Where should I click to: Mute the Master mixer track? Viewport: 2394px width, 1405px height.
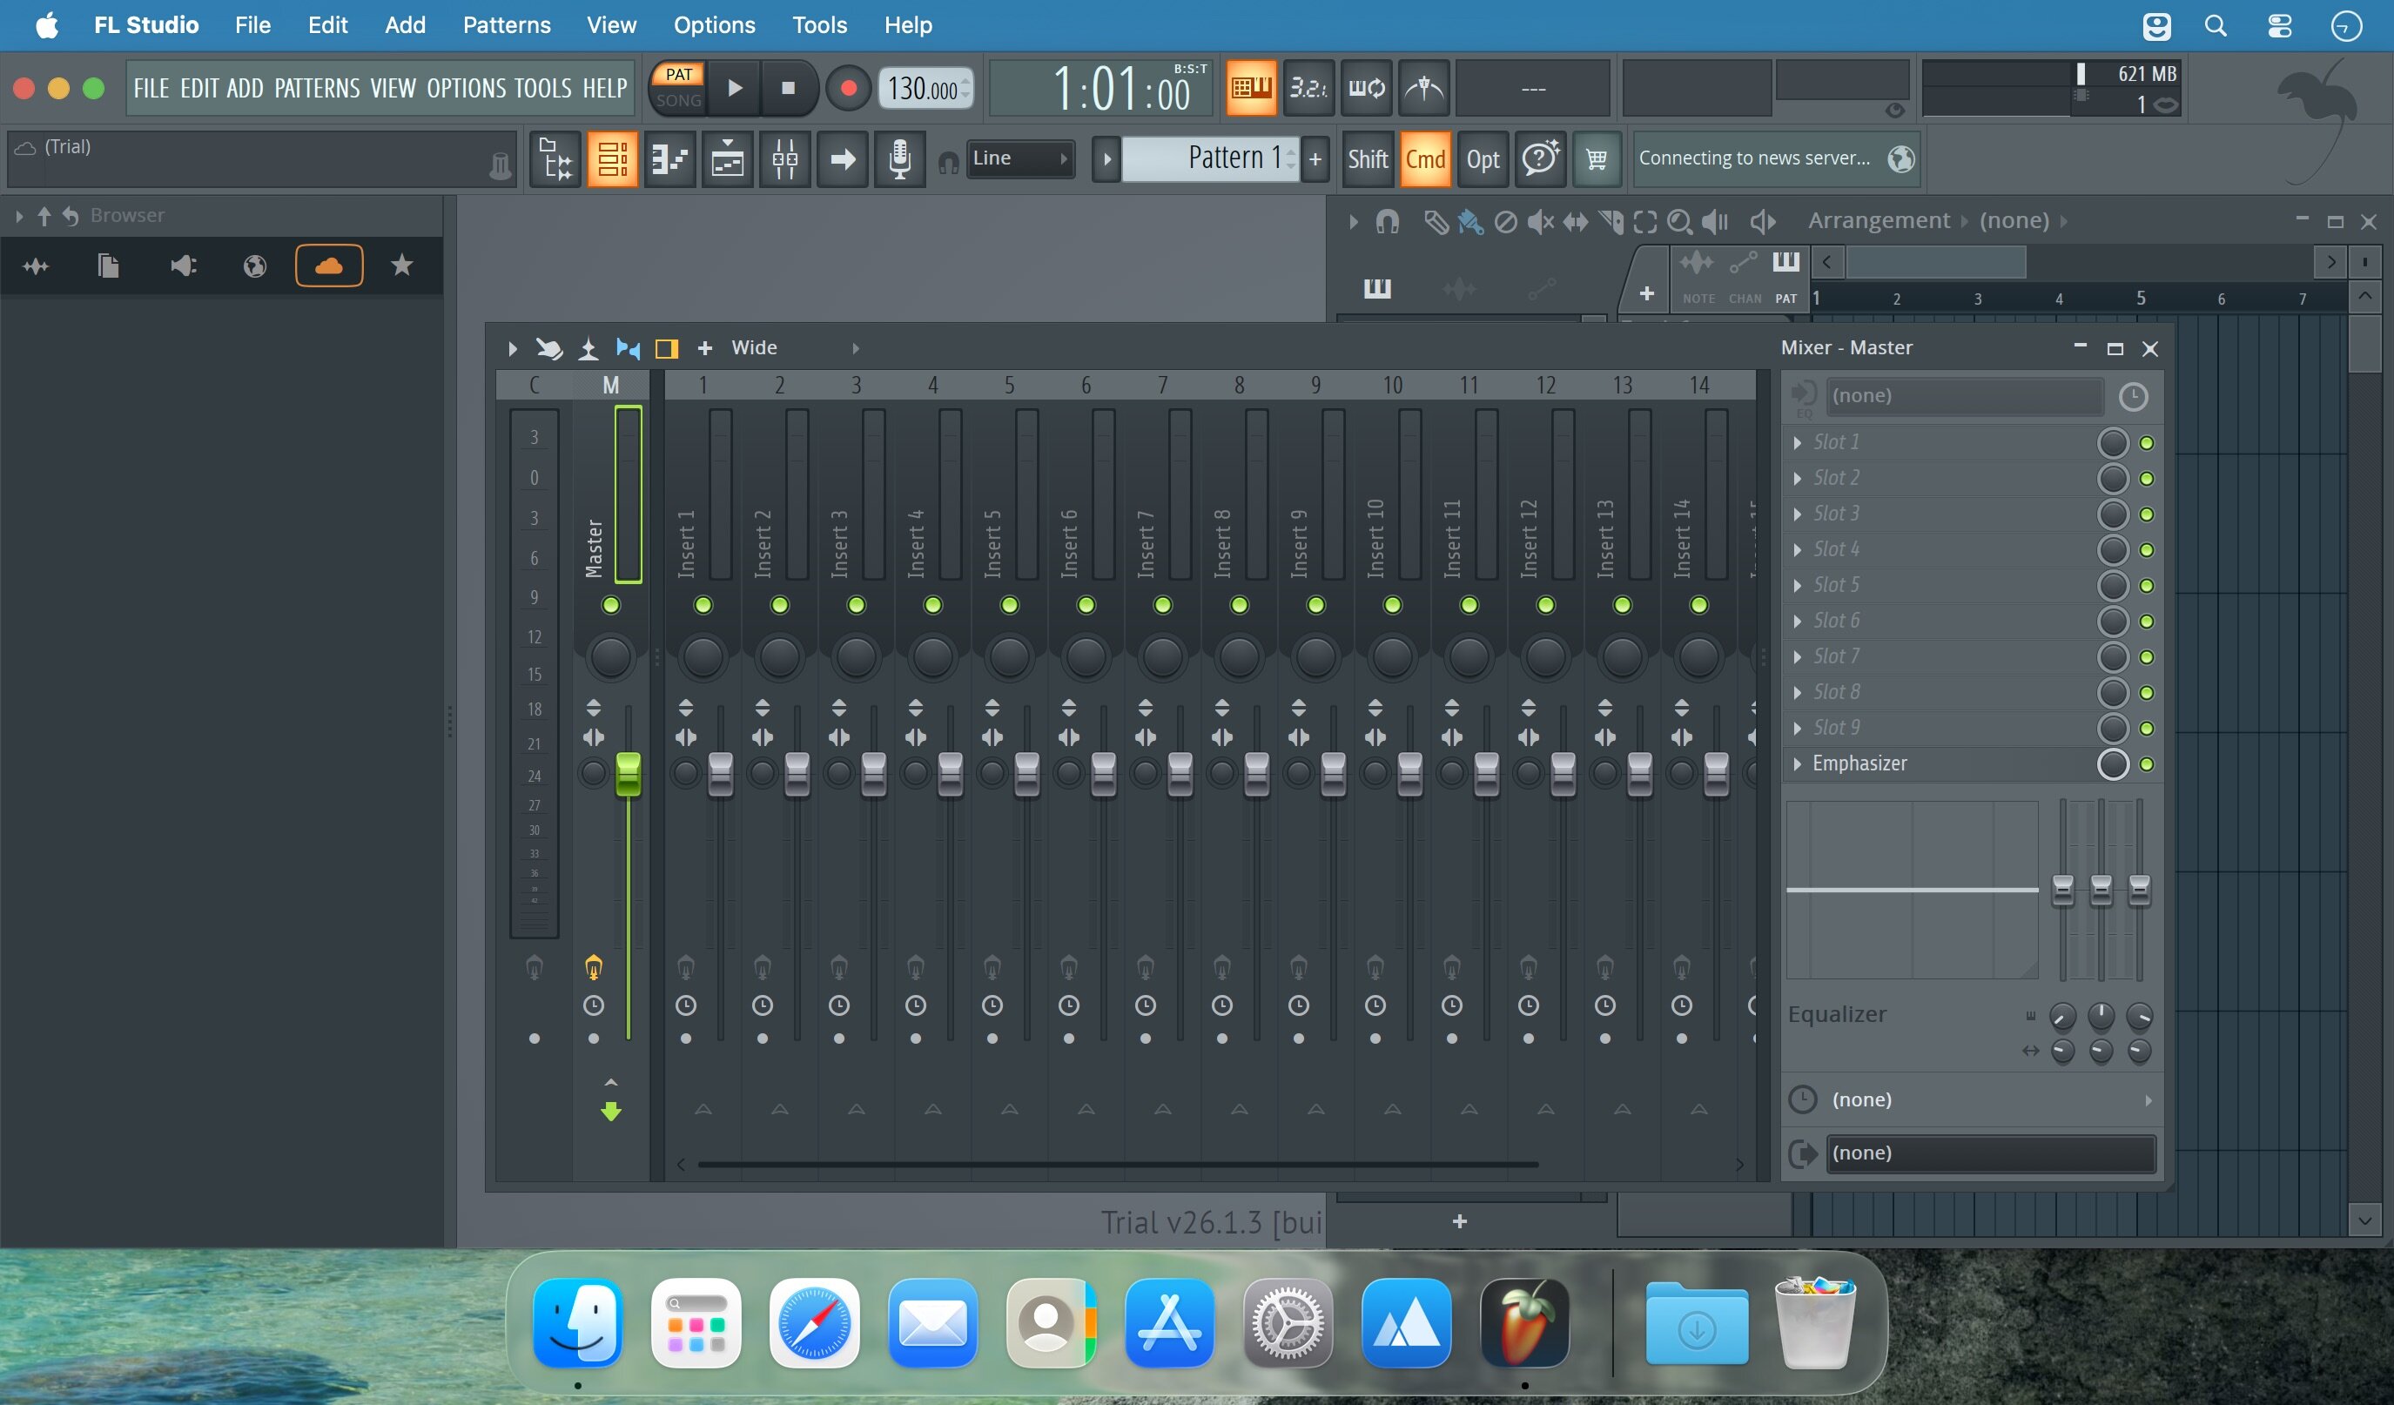pyautogui.click(x=611, y=605)
